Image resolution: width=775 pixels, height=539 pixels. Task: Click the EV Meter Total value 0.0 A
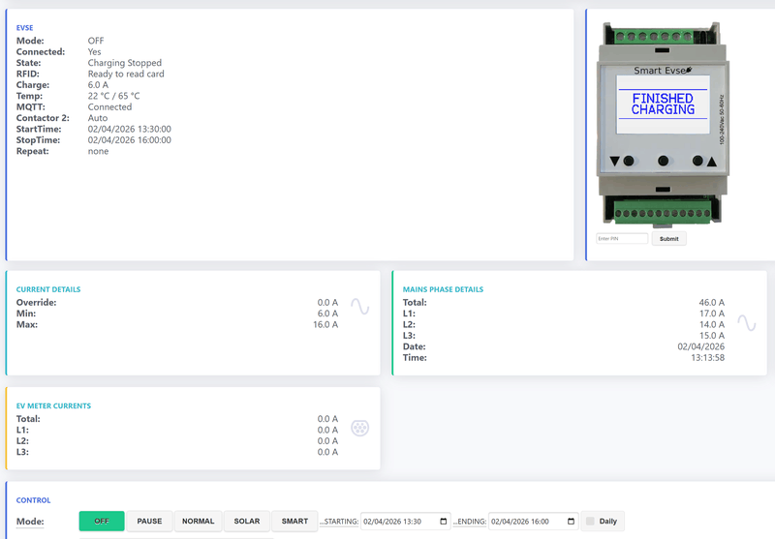pyautogui.click(x=327, y=419)
